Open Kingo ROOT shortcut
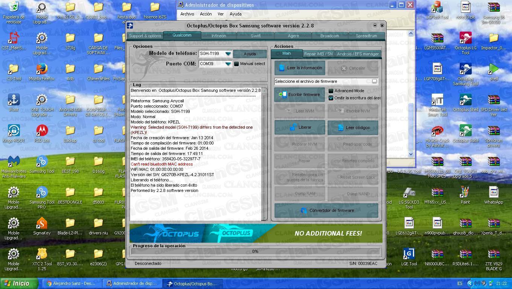This screenshot has width=512, height=289. 14,134
